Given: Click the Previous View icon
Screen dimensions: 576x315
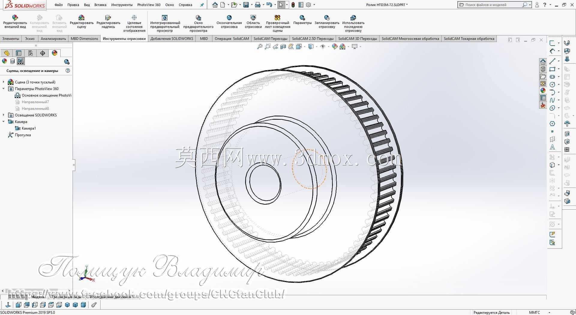Looking at the screenshot, I should 275,46.
